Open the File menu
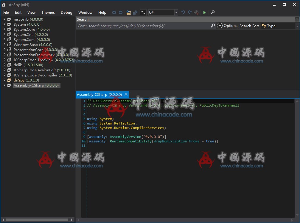The height and width of the screenshot is (223, 300). (x=6, y=13)
